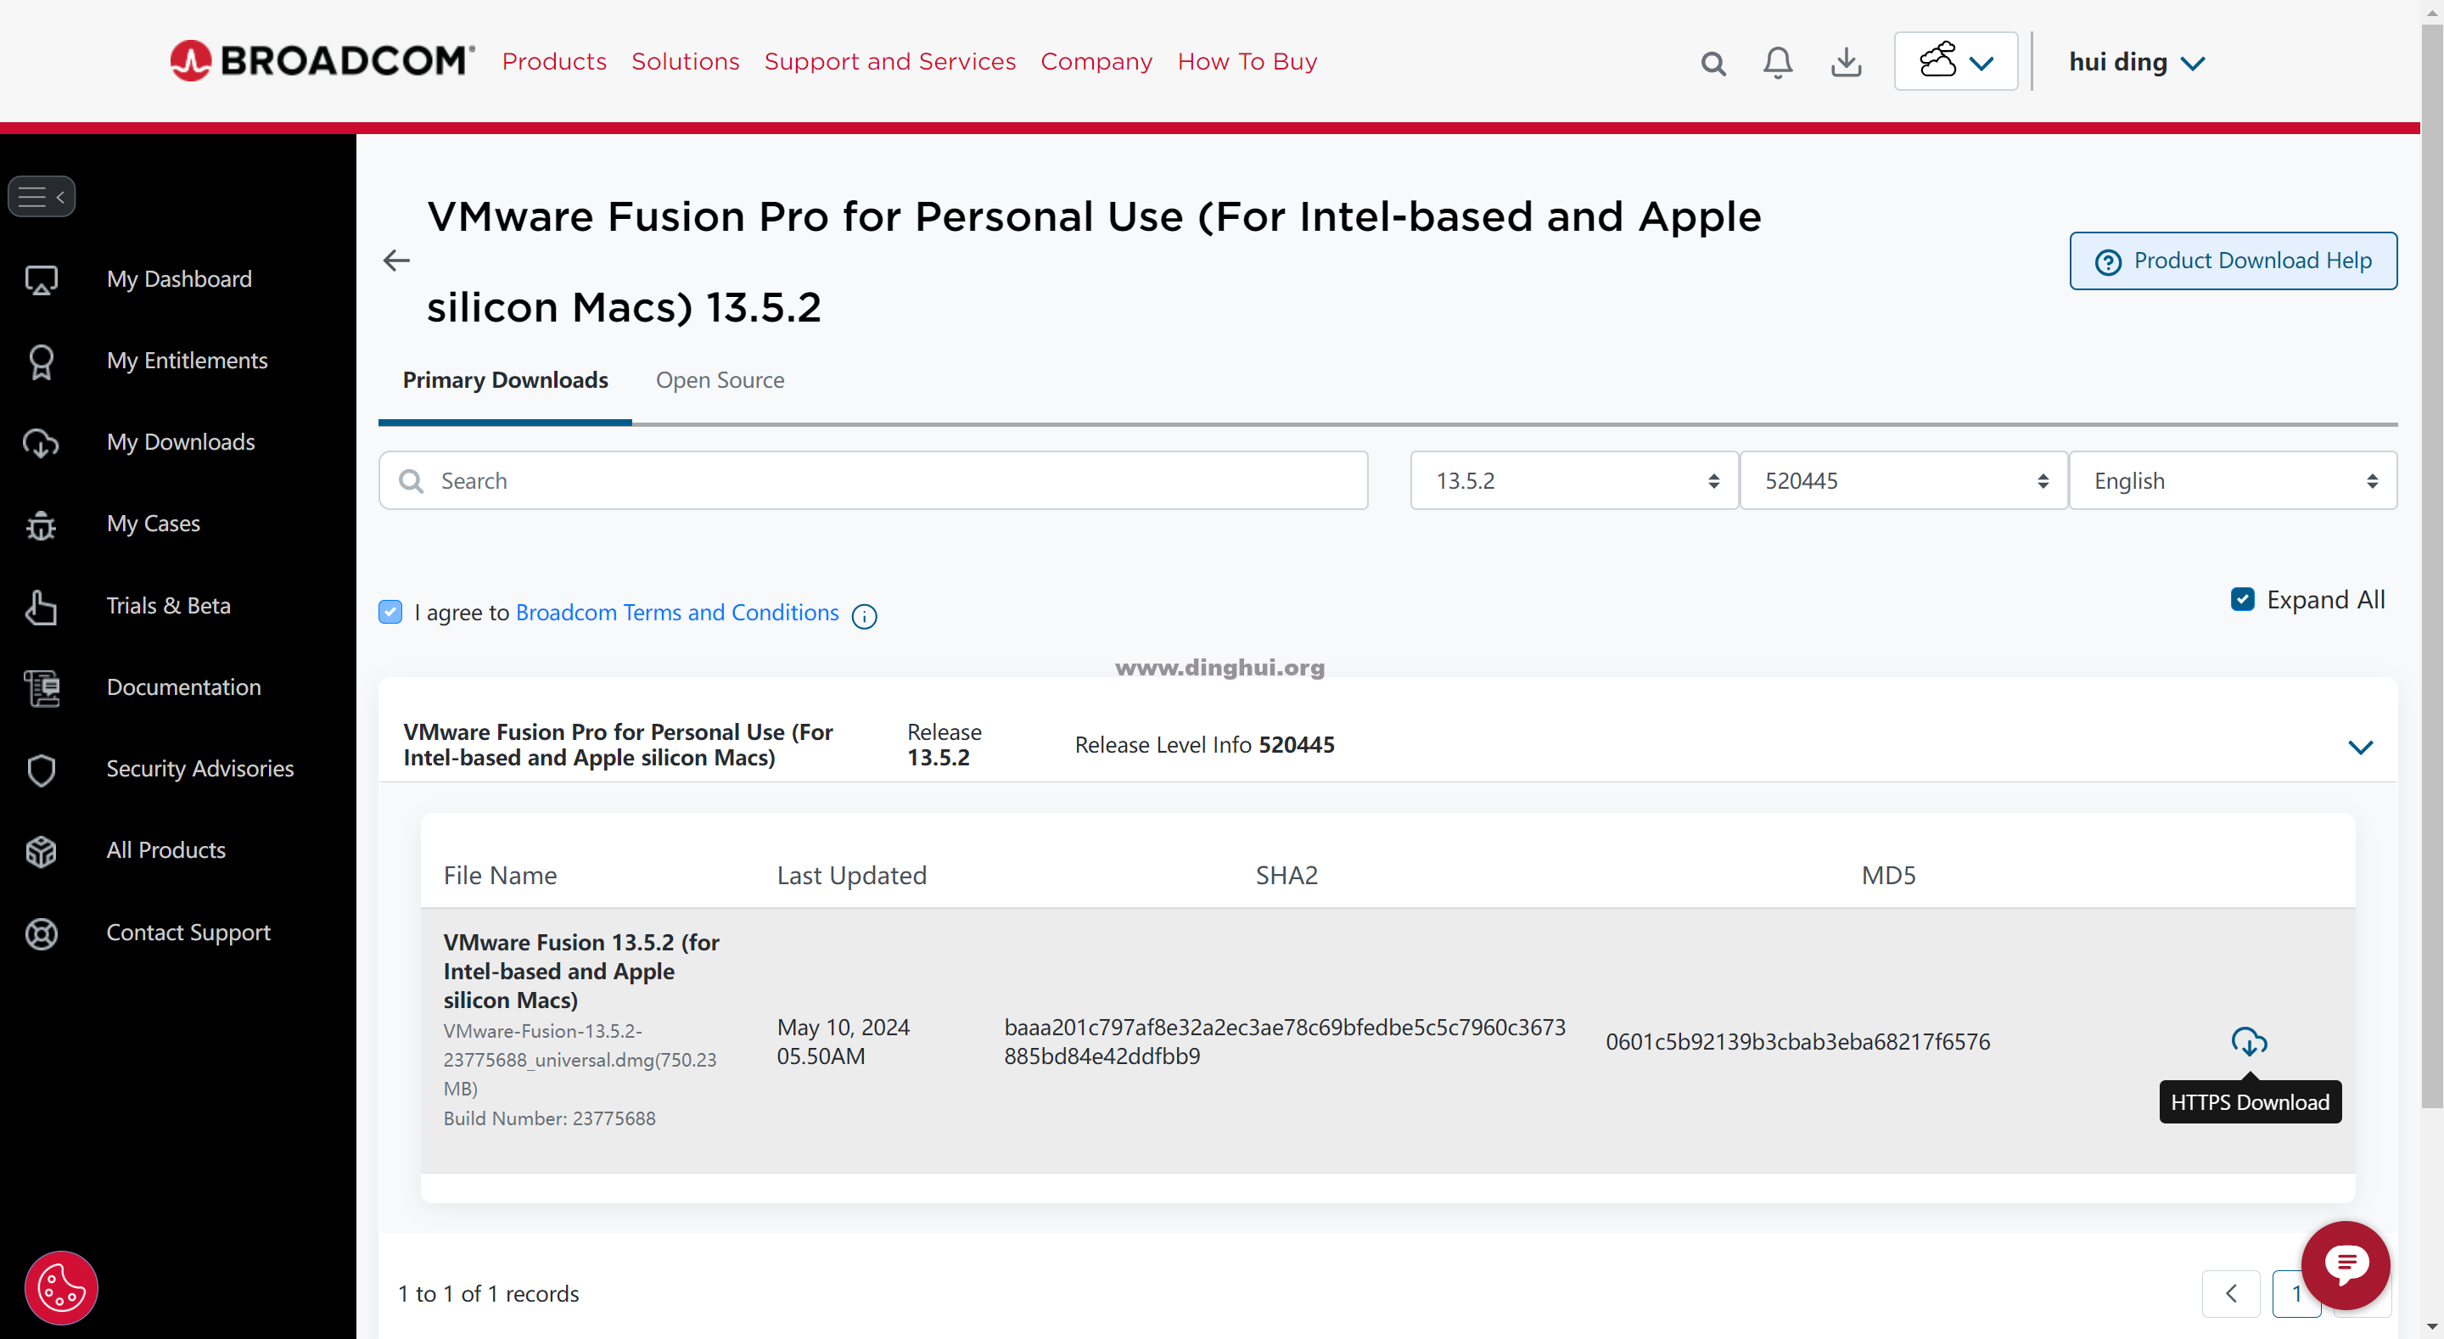2444x1339 pixels.
Task: Click the terms info circle icon
Action: coord(865,616)
